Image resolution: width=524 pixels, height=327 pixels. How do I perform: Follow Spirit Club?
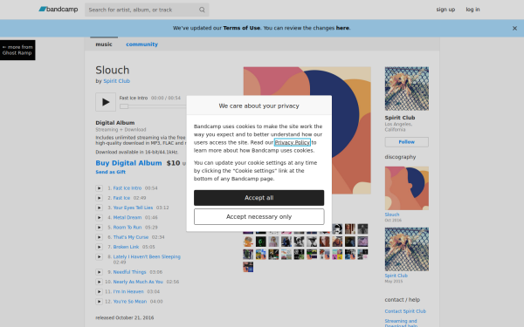[x=406, y=142]
